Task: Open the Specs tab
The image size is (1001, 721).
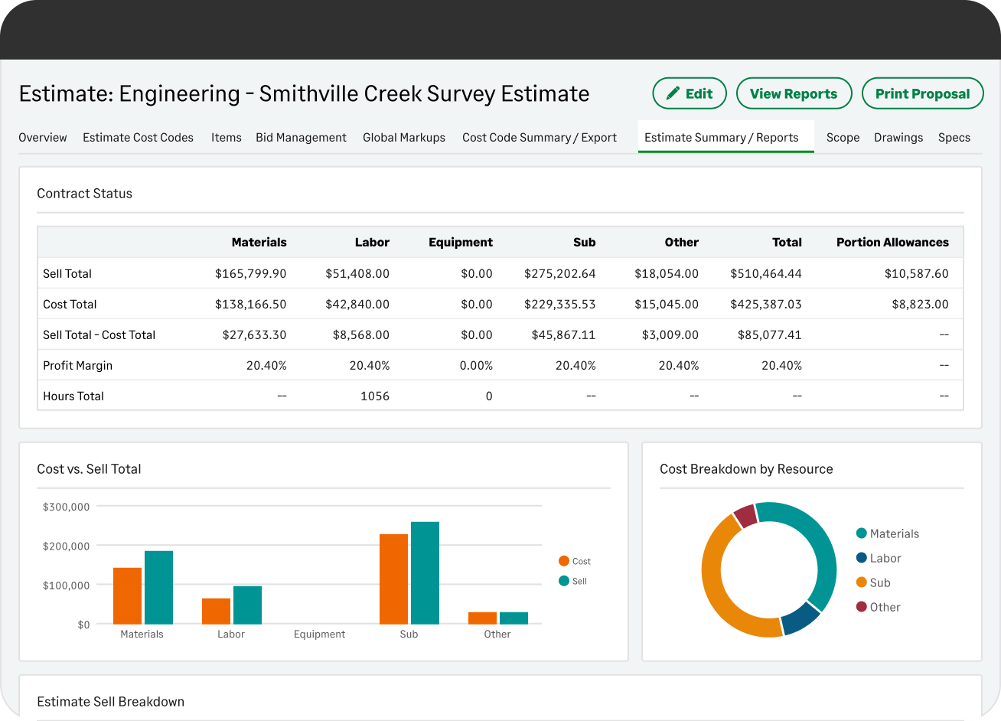Action: (954, 138)
